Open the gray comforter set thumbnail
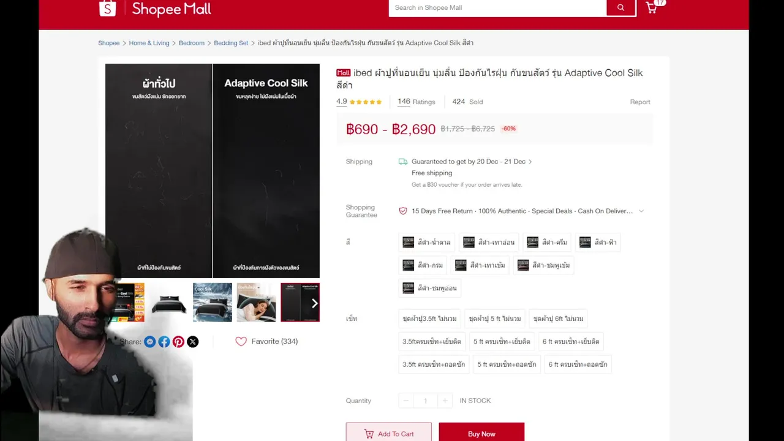Image resolution: width=784 pixels, height=441 pixels. pos(168,303)
